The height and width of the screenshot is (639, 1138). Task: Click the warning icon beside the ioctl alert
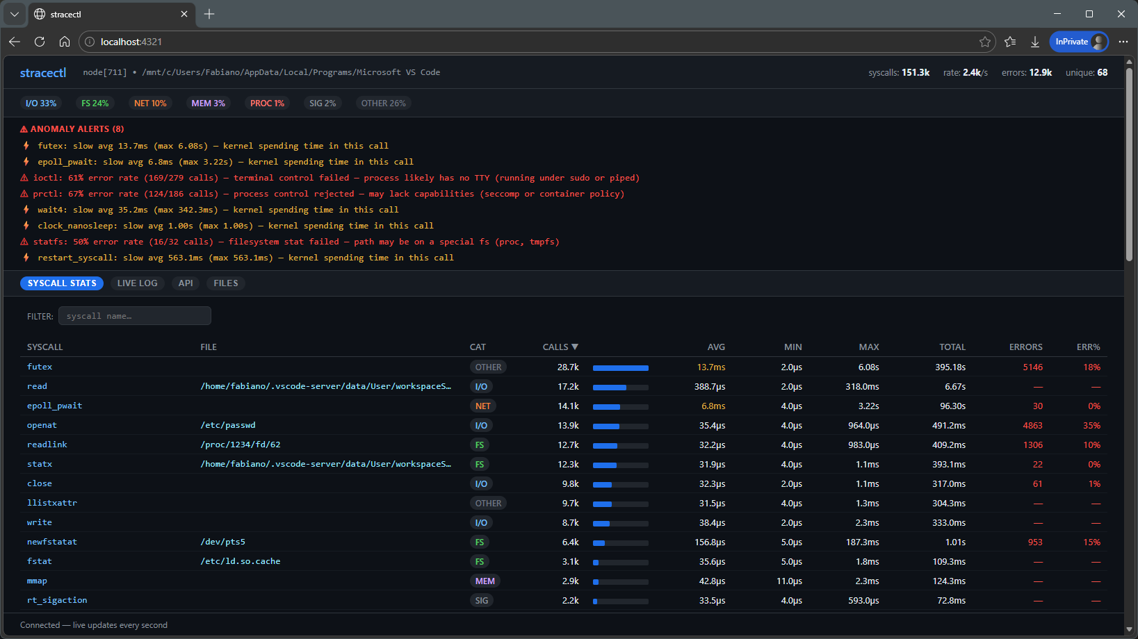click(23, 178)
